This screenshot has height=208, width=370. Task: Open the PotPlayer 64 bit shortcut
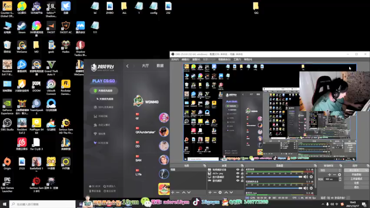click(x=37, y=126)
